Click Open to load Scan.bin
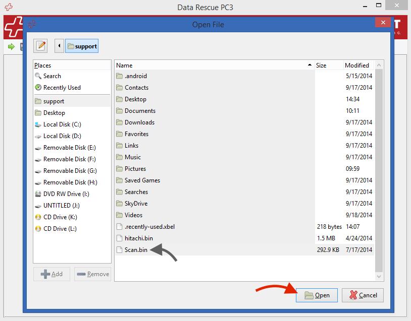The image size is (411, 321). click(x=317, y=295)
